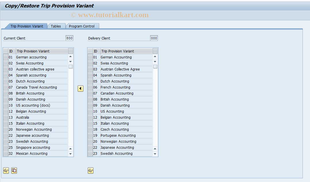
Task: Click 'Singapore accounting' cell
Action: 42,148
